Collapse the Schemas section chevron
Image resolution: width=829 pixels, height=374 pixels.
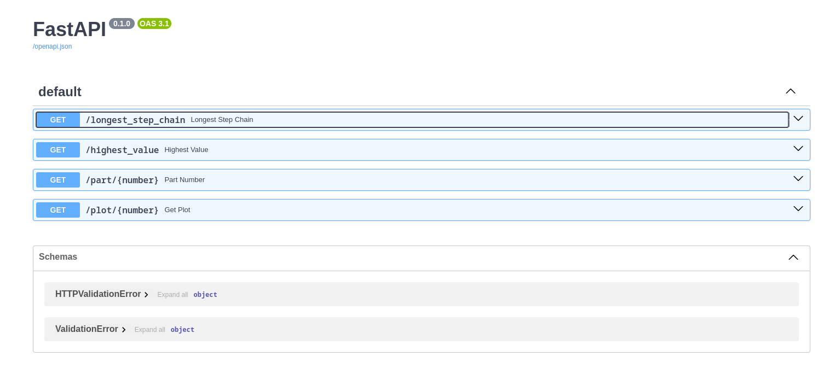coord(793,258)
